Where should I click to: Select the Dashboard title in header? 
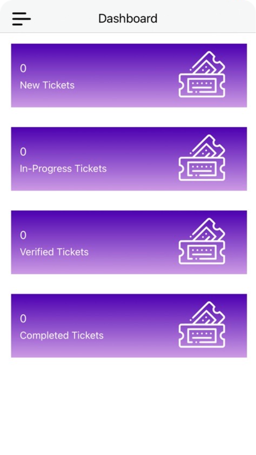point(128,18)
